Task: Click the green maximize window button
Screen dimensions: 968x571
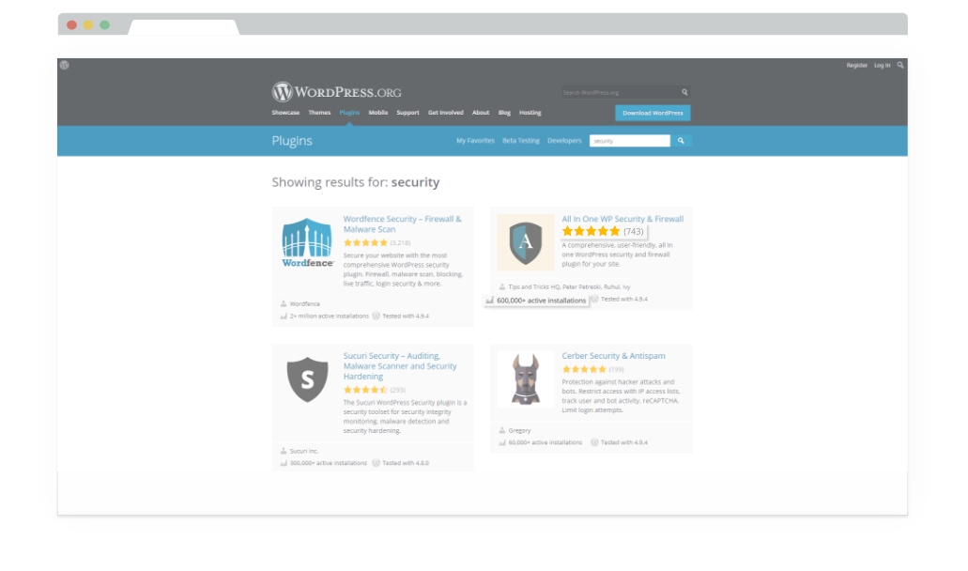Action: coord(105,24)
